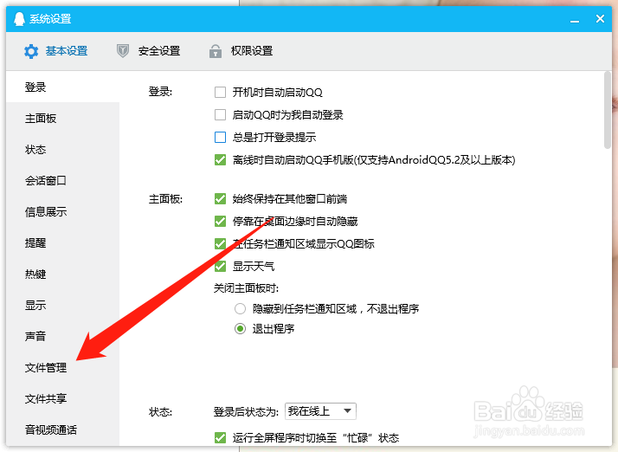Open 状态 section in the sidebar
Image resolution: width=618 pixels, height=452 pixels.
[x=62, y=150]
